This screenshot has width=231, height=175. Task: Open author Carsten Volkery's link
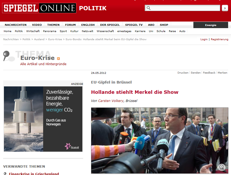[111, 101]
